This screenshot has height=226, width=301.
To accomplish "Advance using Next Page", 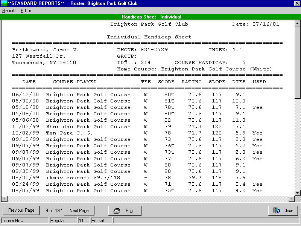I will pyautogui.click(x=79, y=211).
